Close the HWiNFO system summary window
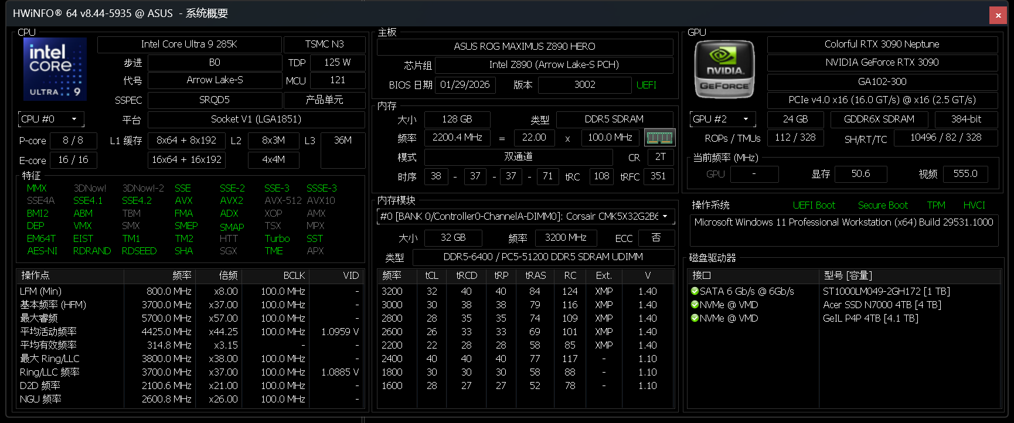The width and height of the screenshot is (1014, 423). click(x=998, y=15)
